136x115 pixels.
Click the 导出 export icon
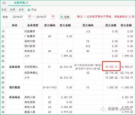(29, 10)
